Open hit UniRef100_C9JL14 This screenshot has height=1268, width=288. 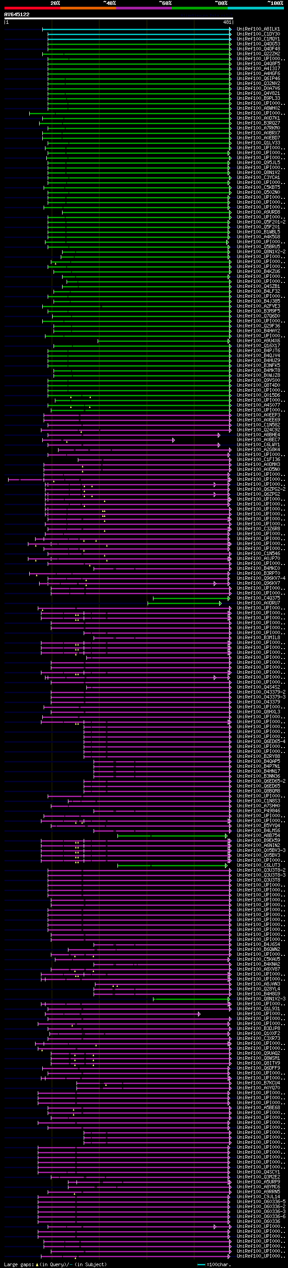pyautogui.click(x=258, y=1196)
